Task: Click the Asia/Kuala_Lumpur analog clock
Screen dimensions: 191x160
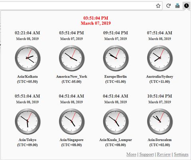Action: 116,121
